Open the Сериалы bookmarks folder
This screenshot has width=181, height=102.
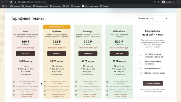26,6
